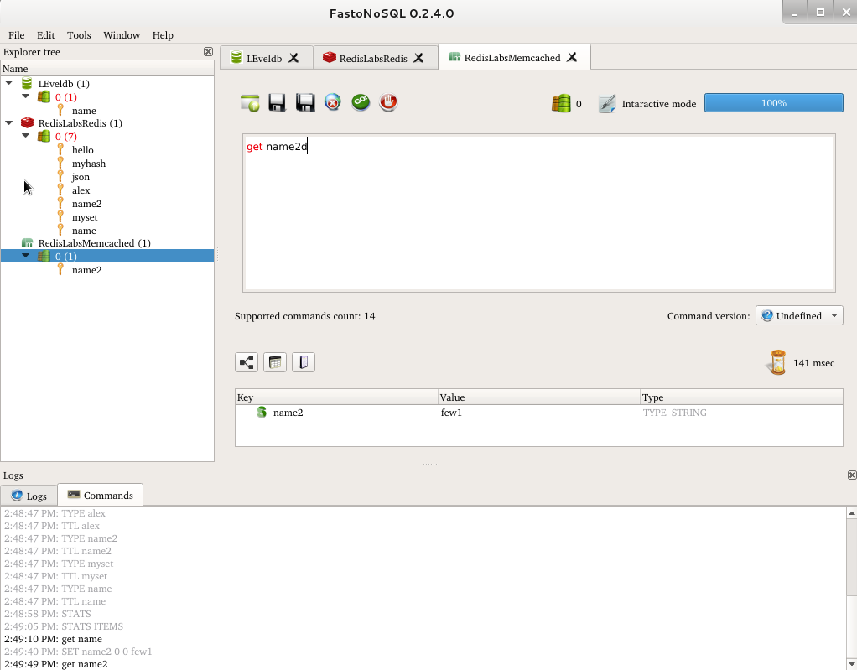Close the Logs panel
857x670 pixels.
tap(852, 475)
